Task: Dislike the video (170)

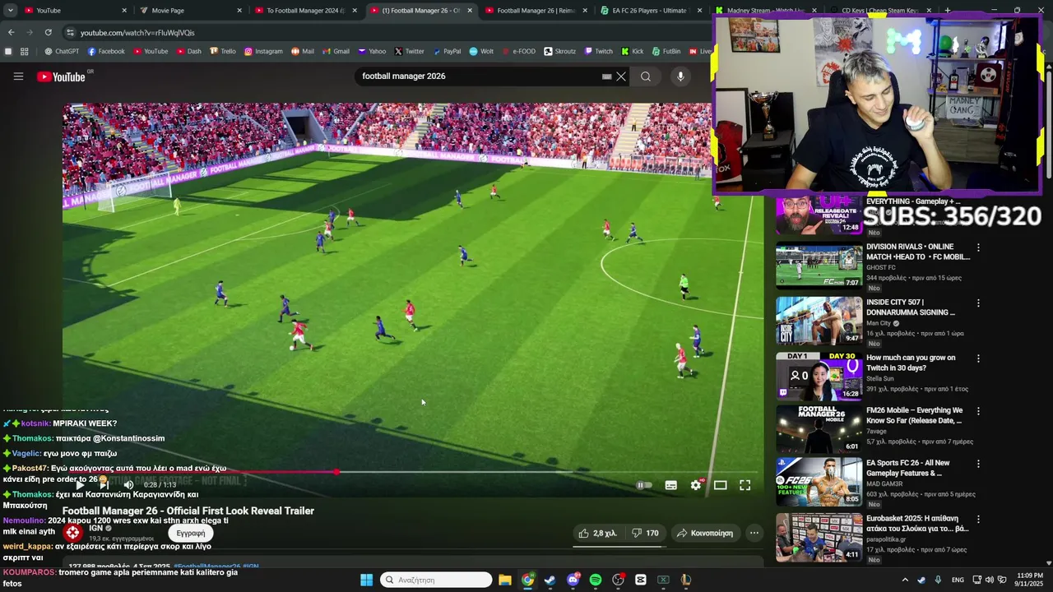Action: (645, 533)
